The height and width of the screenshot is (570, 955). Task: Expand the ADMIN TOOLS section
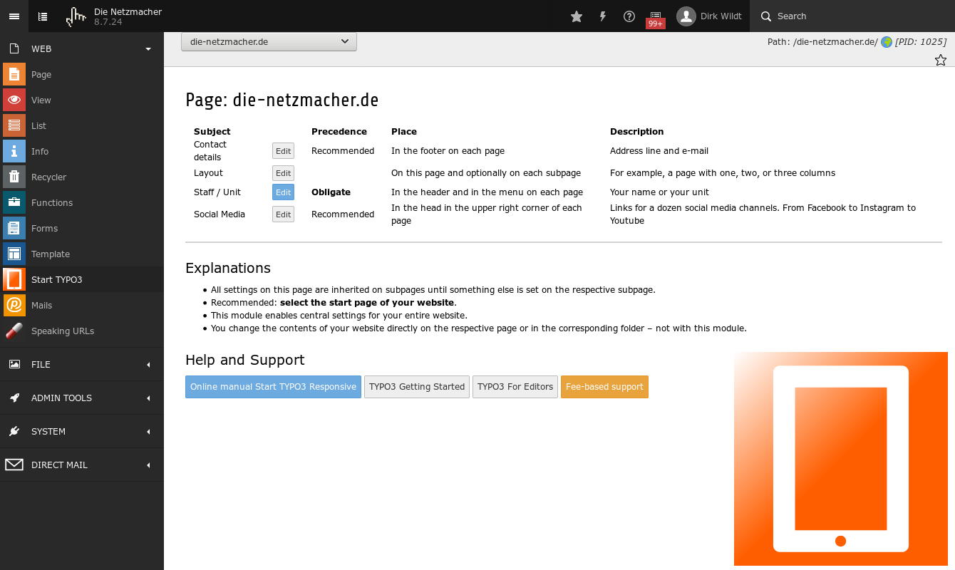[x=61, y=398]
